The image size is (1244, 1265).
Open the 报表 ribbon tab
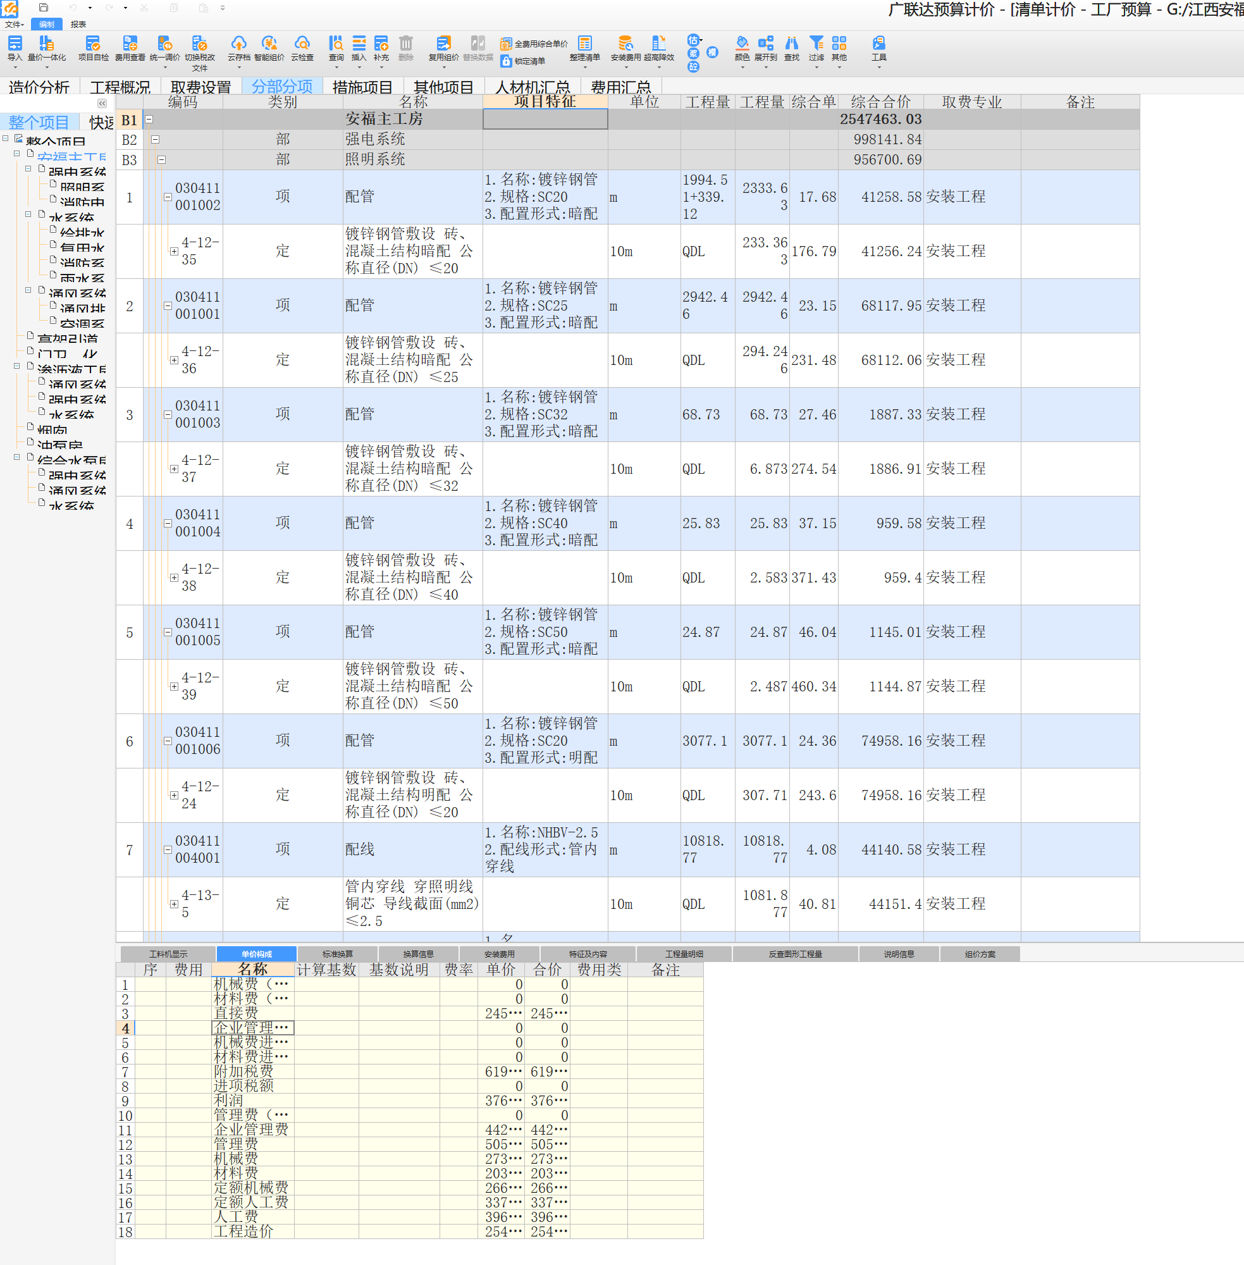click(x=78, y=24)
